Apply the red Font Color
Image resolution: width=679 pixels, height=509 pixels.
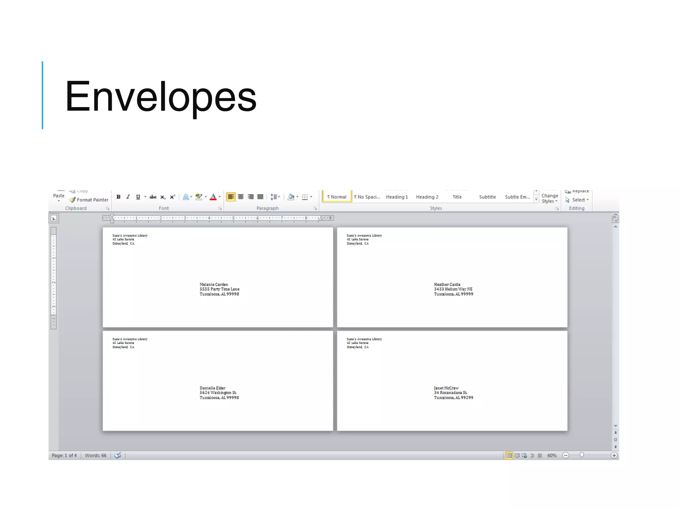click(213, 197)
